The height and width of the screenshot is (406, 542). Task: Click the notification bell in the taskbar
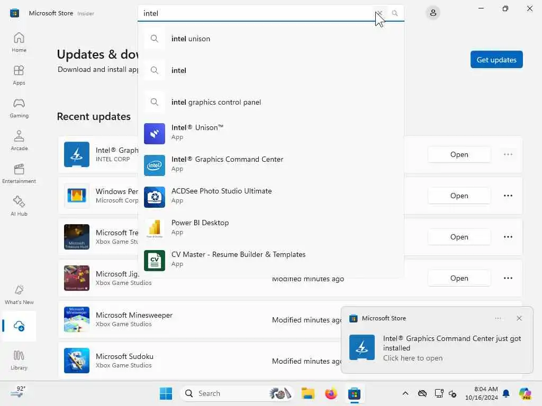point(506,393)
